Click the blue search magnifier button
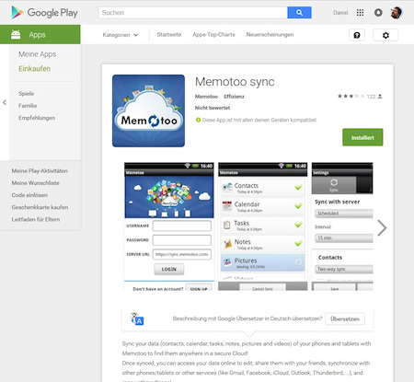This screenshot has height=382, width=414. pyautogui.click(x=299, y=13)
